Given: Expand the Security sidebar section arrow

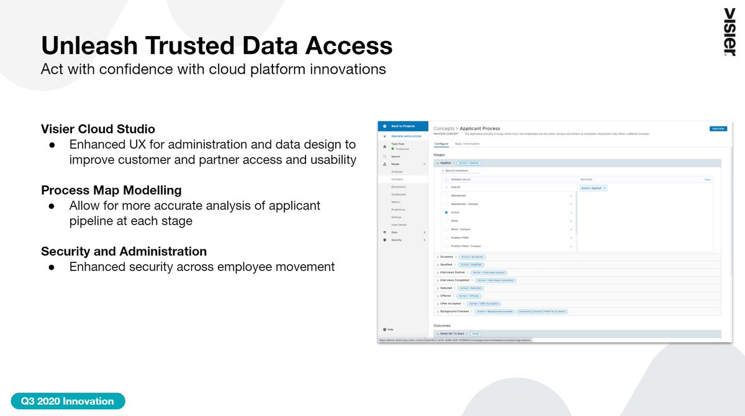Looking at the screenshot, I should click(425, 240).
